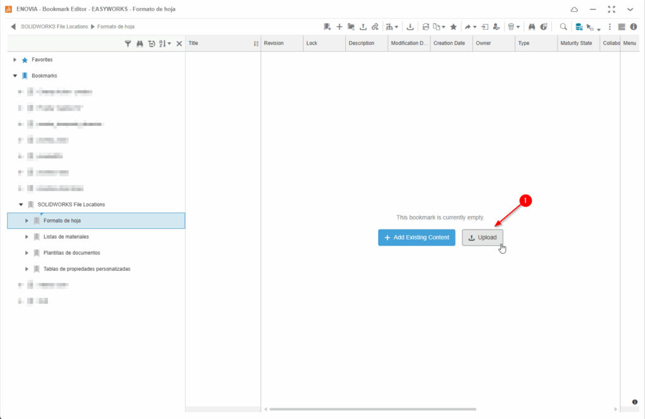Click the Upload button
645x419 pixels.
pyautogui.click(x=482, y=238)
